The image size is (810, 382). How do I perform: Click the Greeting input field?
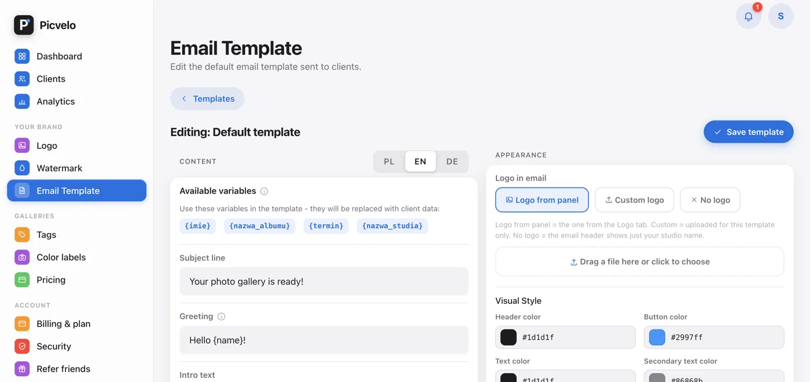(x=324, y=340)
